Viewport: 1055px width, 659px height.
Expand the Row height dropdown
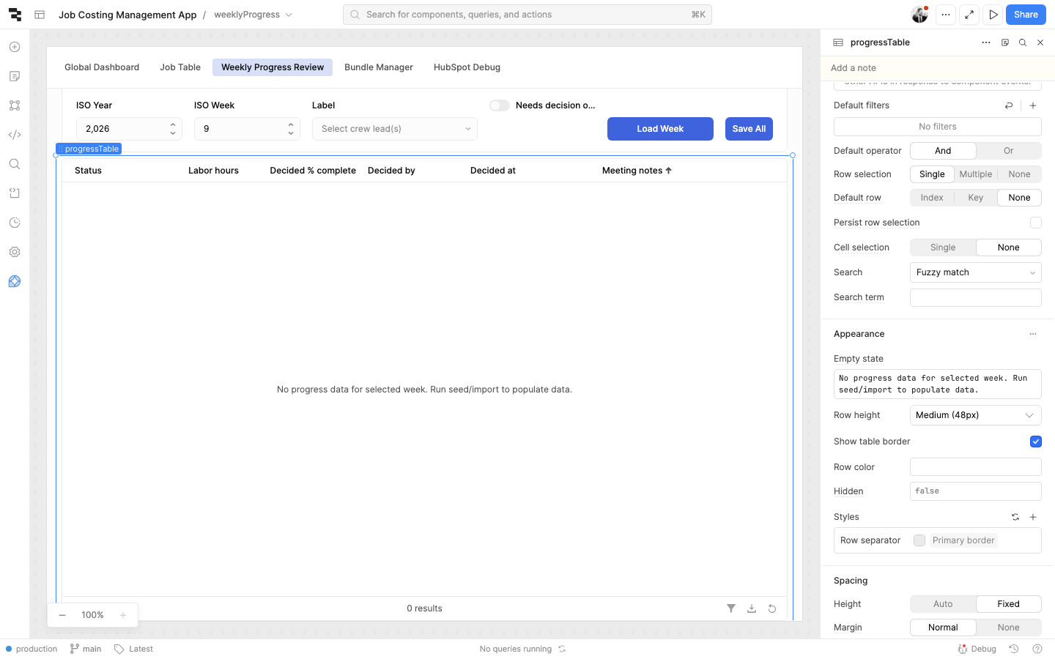(975, 415)
